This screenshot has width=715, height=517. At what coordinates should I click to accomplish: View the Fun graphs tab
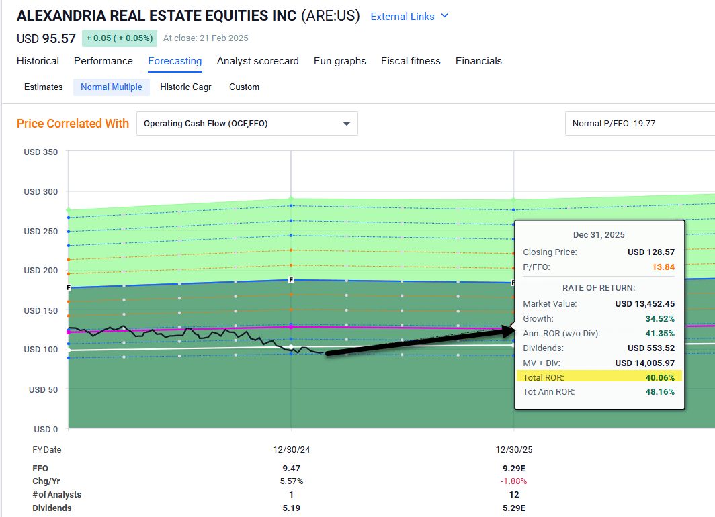click(339, 61)
